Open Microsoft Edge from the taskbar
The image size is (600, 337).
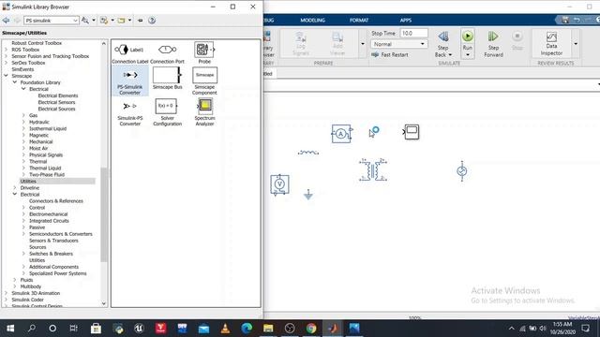[x=247, y=329]
